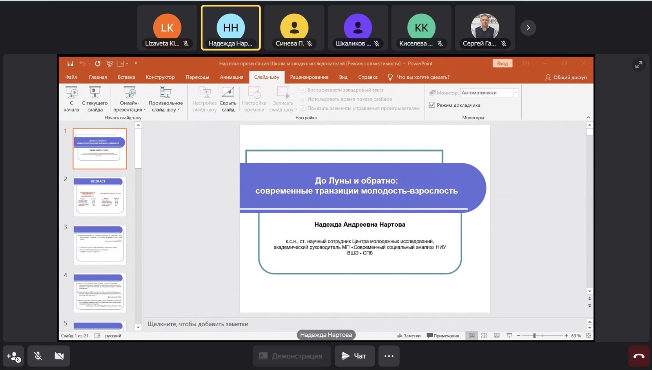Click the Демонстрация button
The image size is (652, 370).
pos(291,356)
